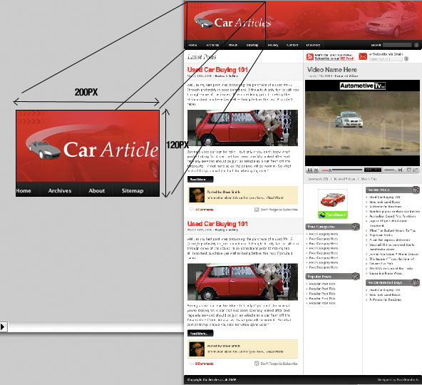The height and width of the screenshot is (385, 422).
Task: Click the second post's black Read More button
Action: click(x=200, y=333)
